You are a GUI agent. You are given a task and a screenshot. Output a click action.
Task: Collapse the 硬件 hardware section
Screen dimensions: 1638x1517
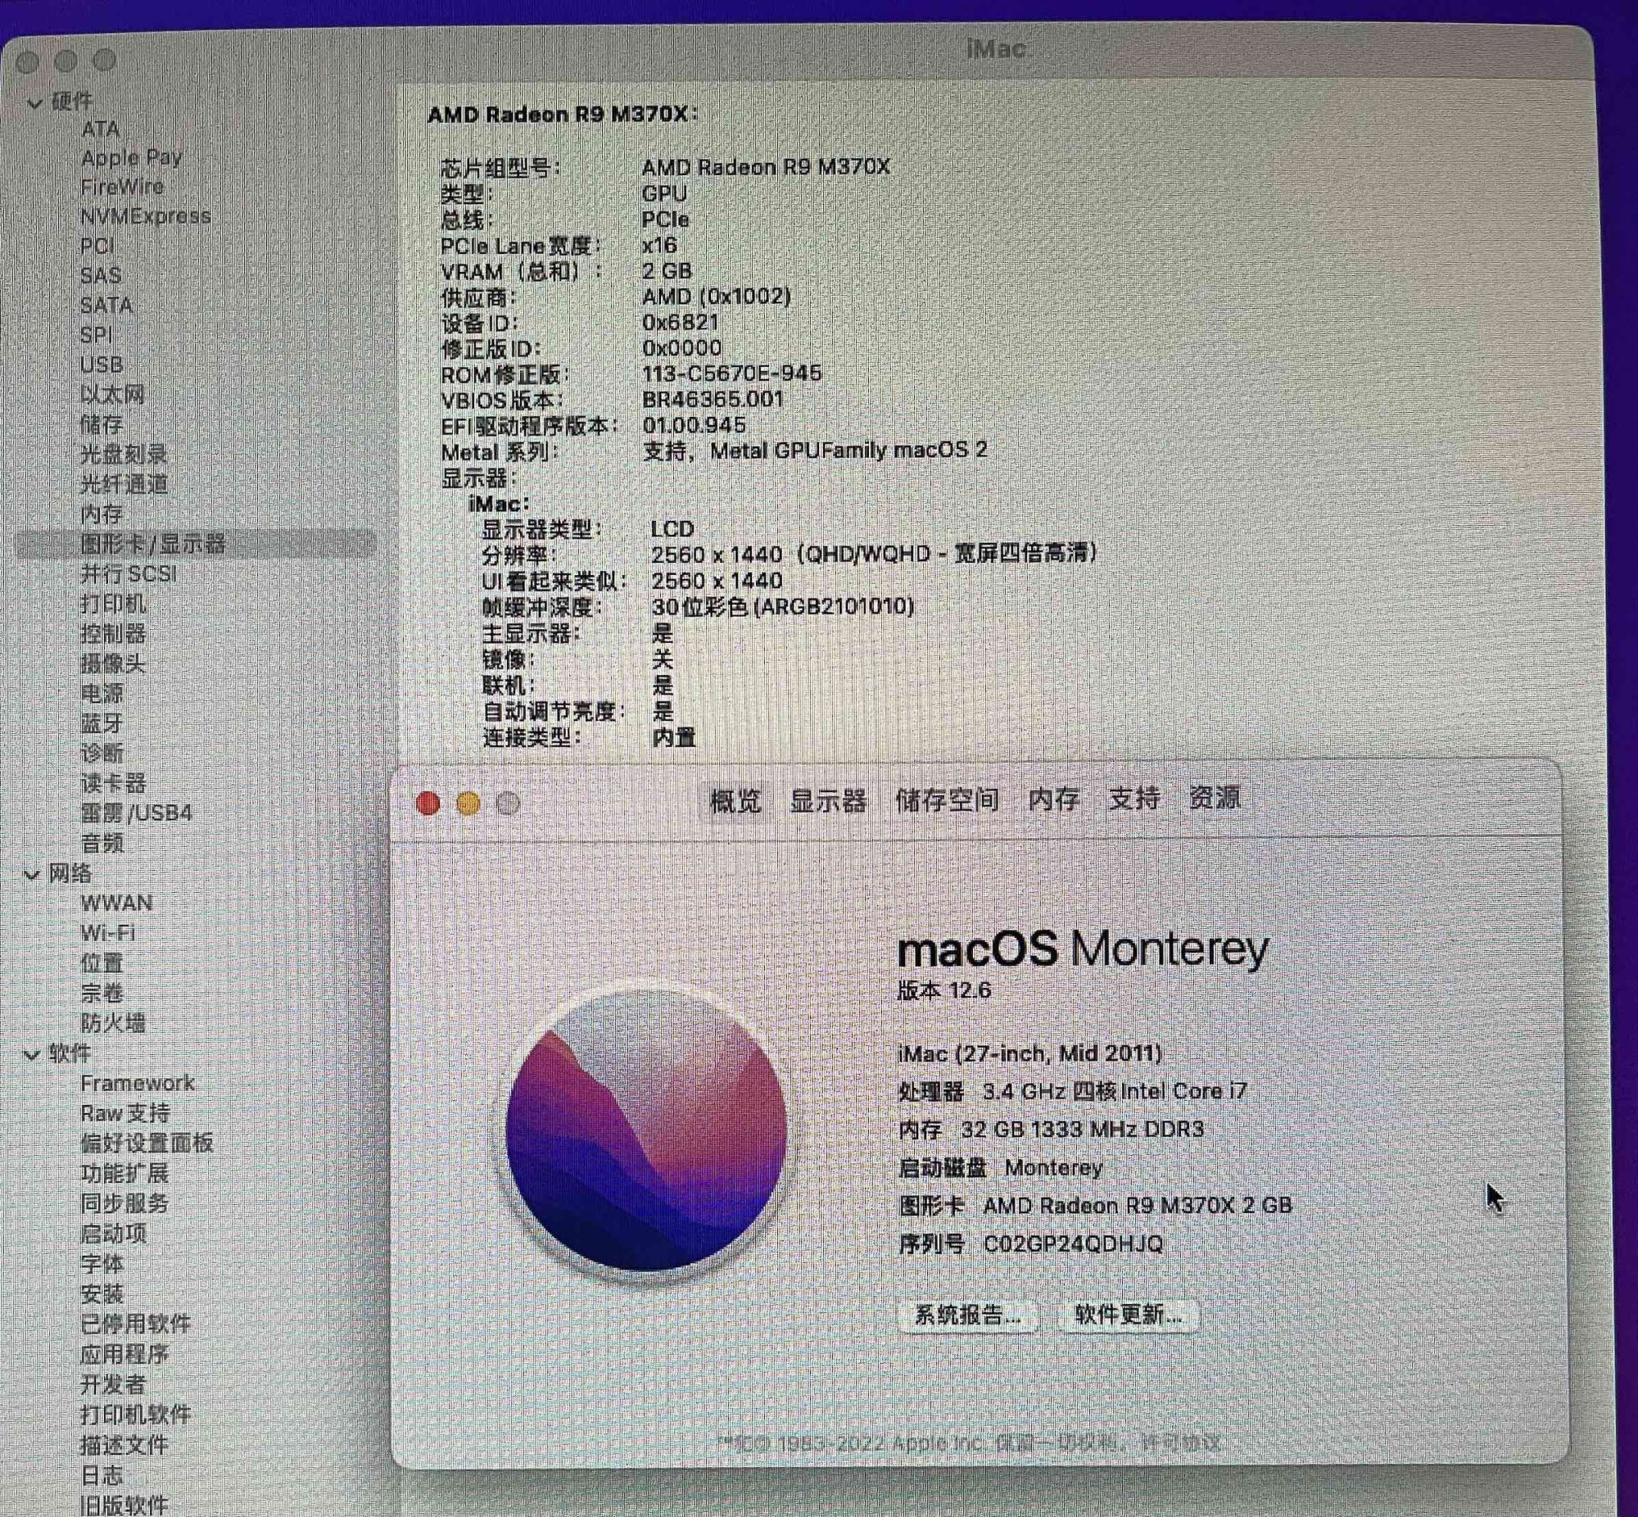click(x=34, y=103)
